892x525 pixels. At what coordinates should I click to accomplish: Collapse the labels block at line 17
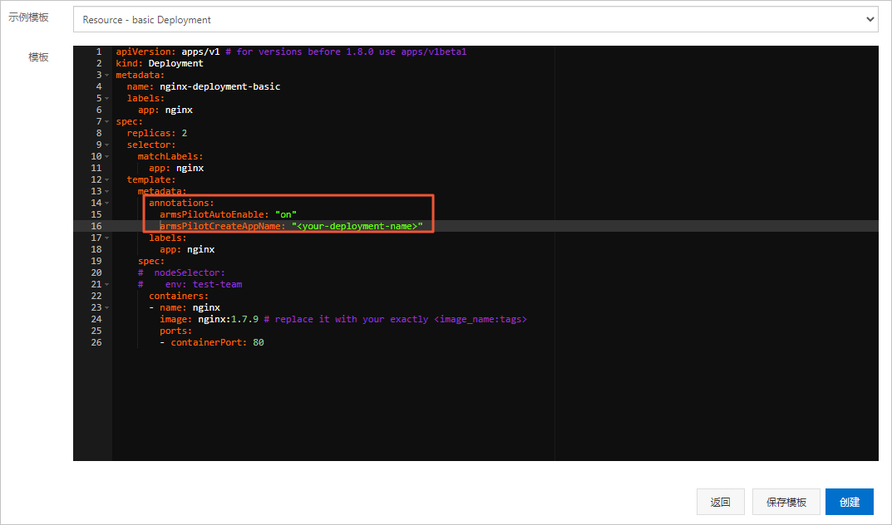point(107,238)
